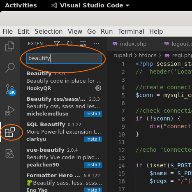Click the '//echo "Connecte' comment on line 12
The image size is (192, 192).
pos(164,150)
